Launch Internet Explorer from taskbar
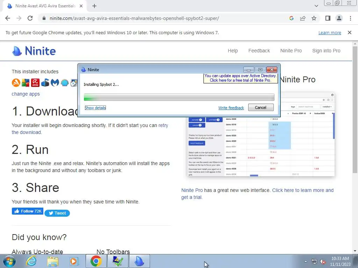The image size is (358, 268). coord(31,261)
